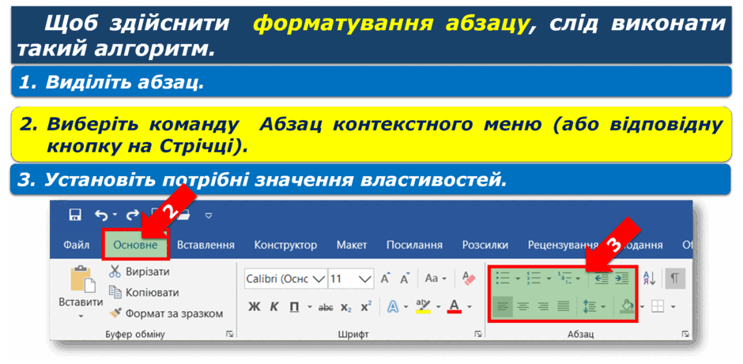This screenshot has height=364, width=743.
Task: Open the font color dropdown arrow
Action: point(470,307)
